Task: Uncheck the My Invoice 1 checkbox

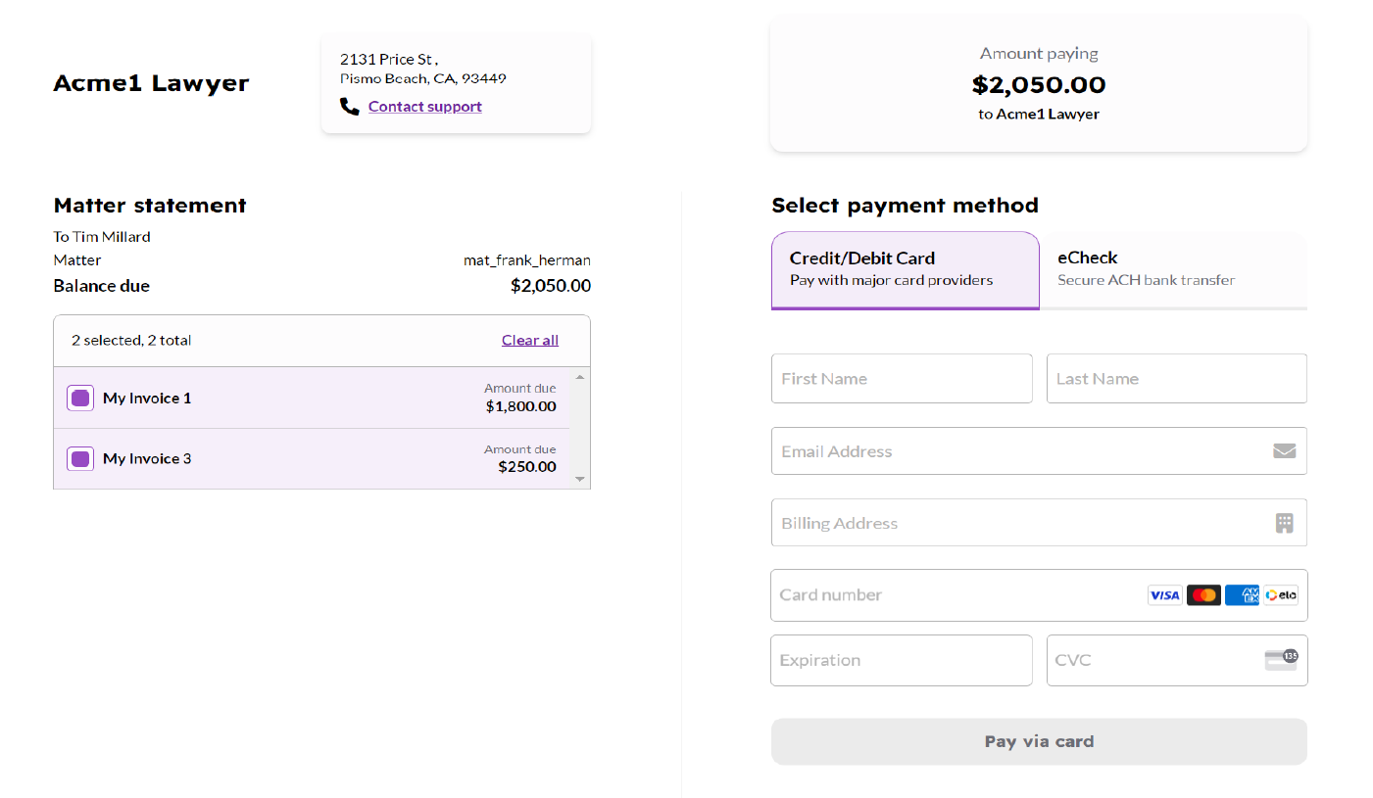Action: pyautogui.click(x=80, y=398)
